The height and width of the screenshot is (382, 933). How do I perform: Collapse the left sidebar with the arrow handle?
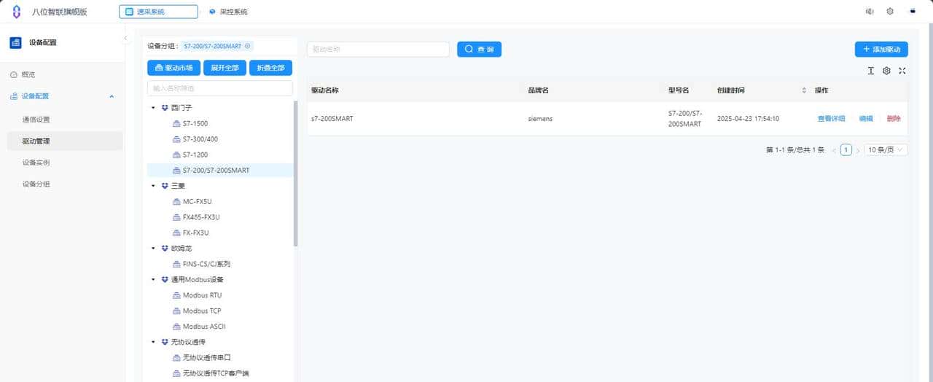tap(125, 38)
